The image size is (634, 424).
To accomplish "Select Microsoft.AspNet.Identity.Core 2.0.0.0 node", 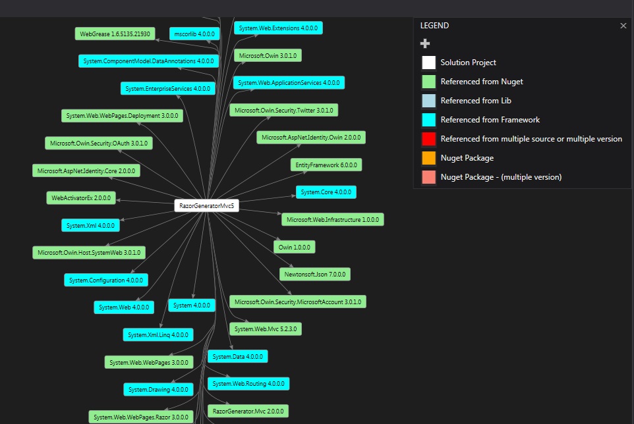I will [86, 171].
